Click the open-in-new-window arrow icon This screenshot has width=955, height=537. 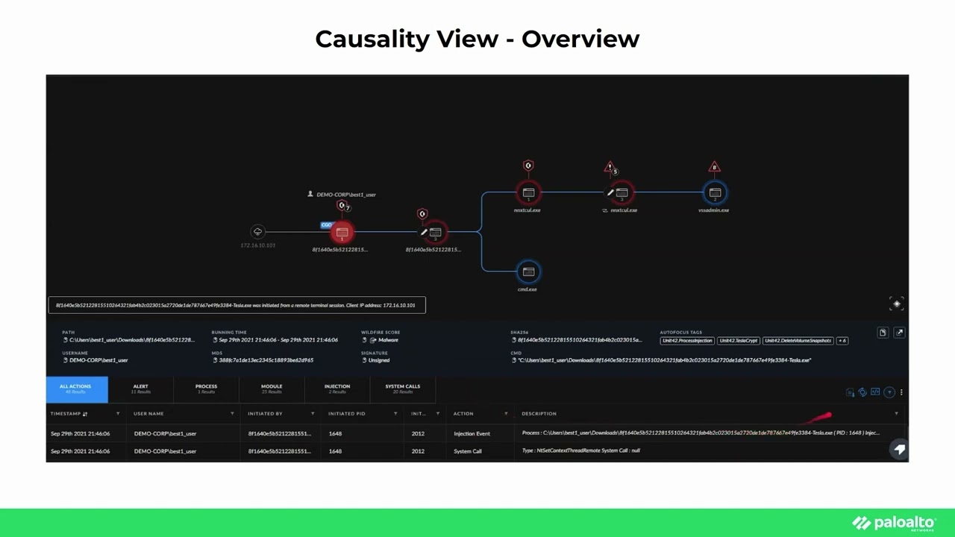coord(899,333)
